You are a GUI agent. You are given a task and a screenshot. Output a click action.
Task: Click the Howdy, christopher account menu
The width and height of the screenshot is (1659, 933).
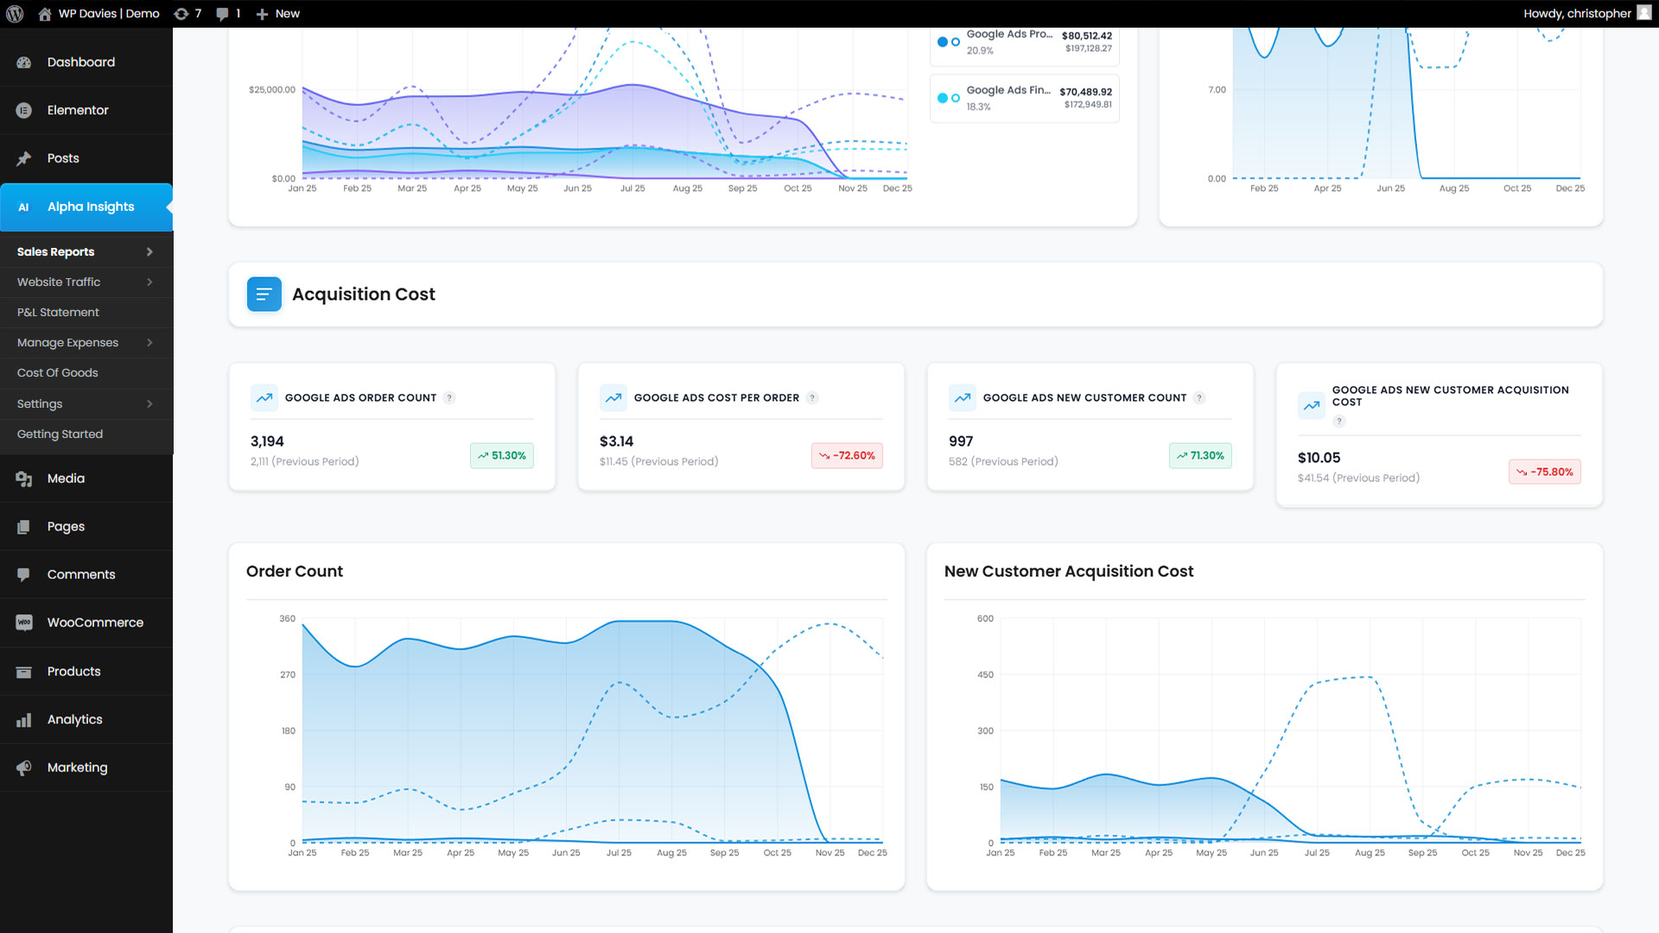[1577, 14]
